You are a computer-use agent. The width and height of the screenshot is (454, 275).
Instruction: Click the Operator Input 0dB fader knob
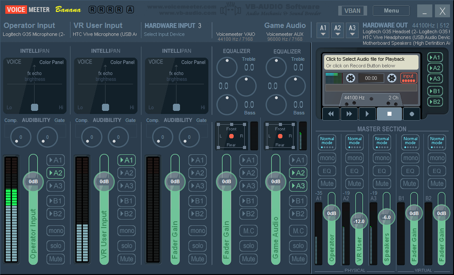point(33,181)
